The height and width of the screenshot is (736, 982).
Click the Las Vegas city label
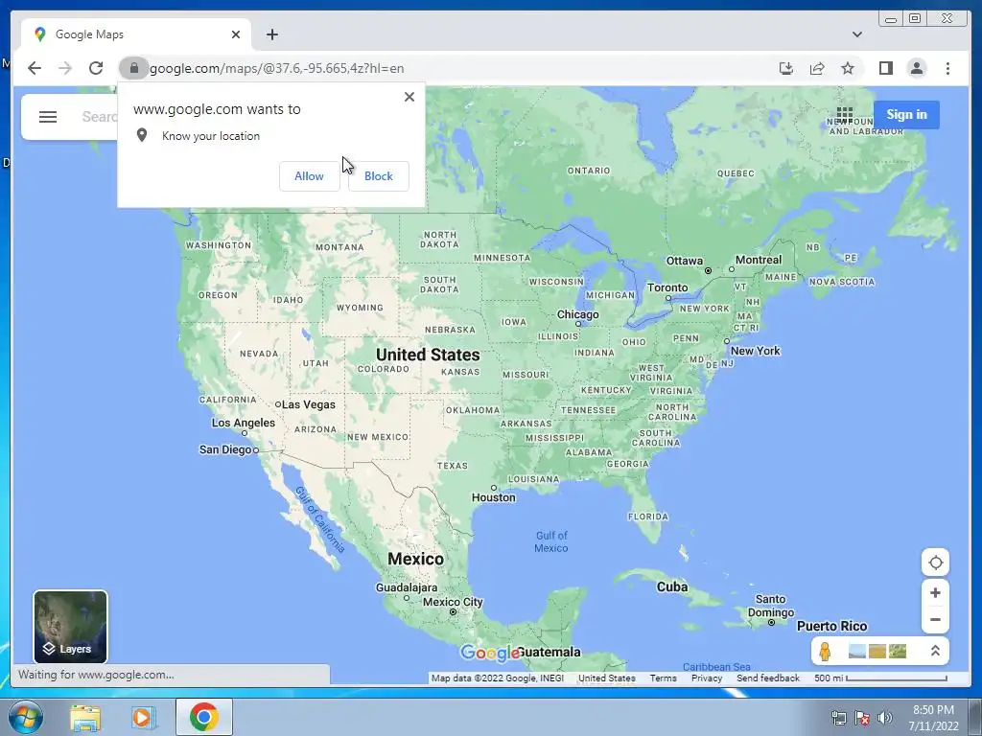(308, 405)
